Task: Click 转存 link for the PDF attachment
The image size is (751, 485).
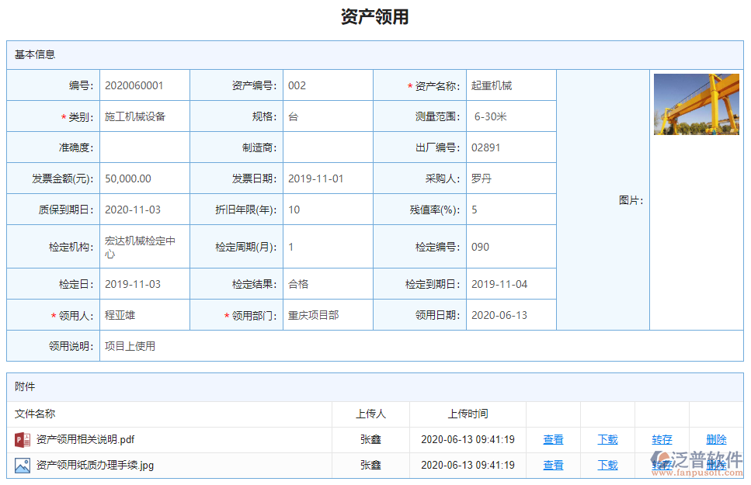Action: click(662, 440)
